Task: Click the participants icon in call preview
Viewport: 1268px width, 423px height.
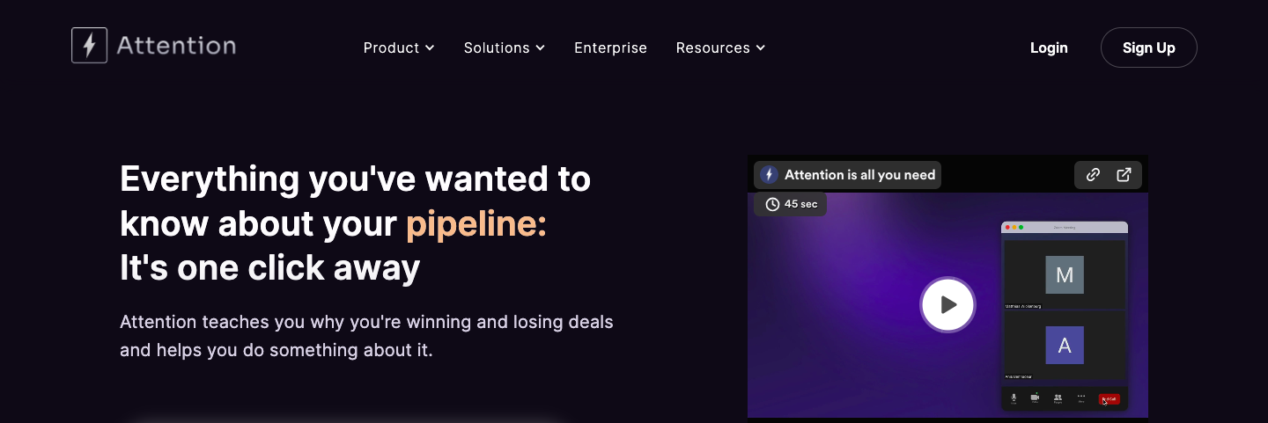Action: click(1058, 397)
